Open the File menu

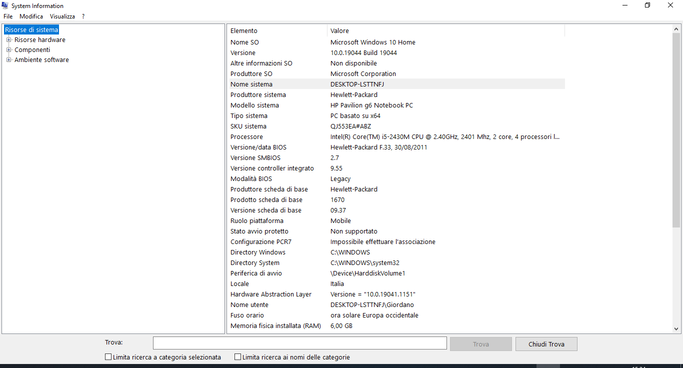(8, 16)
